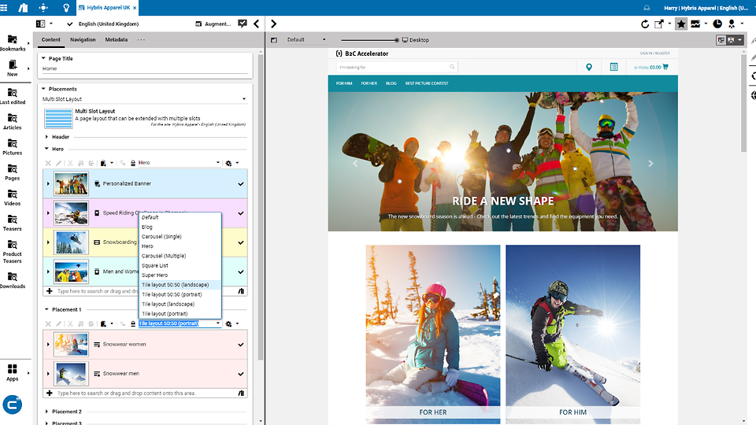This screenshot has height=425, width=756.
Task: Click the analytics chart icon
Action: point(695,24)
